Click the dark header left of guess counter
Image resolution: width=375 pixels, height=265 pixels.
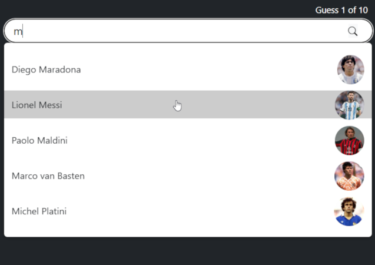(147, 9)
